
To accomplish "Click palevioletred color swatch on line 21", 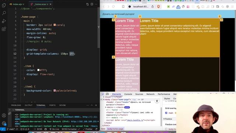I will pos(55,91).
